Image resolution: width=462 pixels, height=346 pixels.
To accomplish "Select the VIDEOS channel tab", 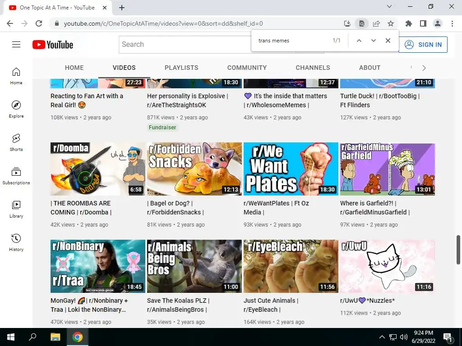I will 124,68.
